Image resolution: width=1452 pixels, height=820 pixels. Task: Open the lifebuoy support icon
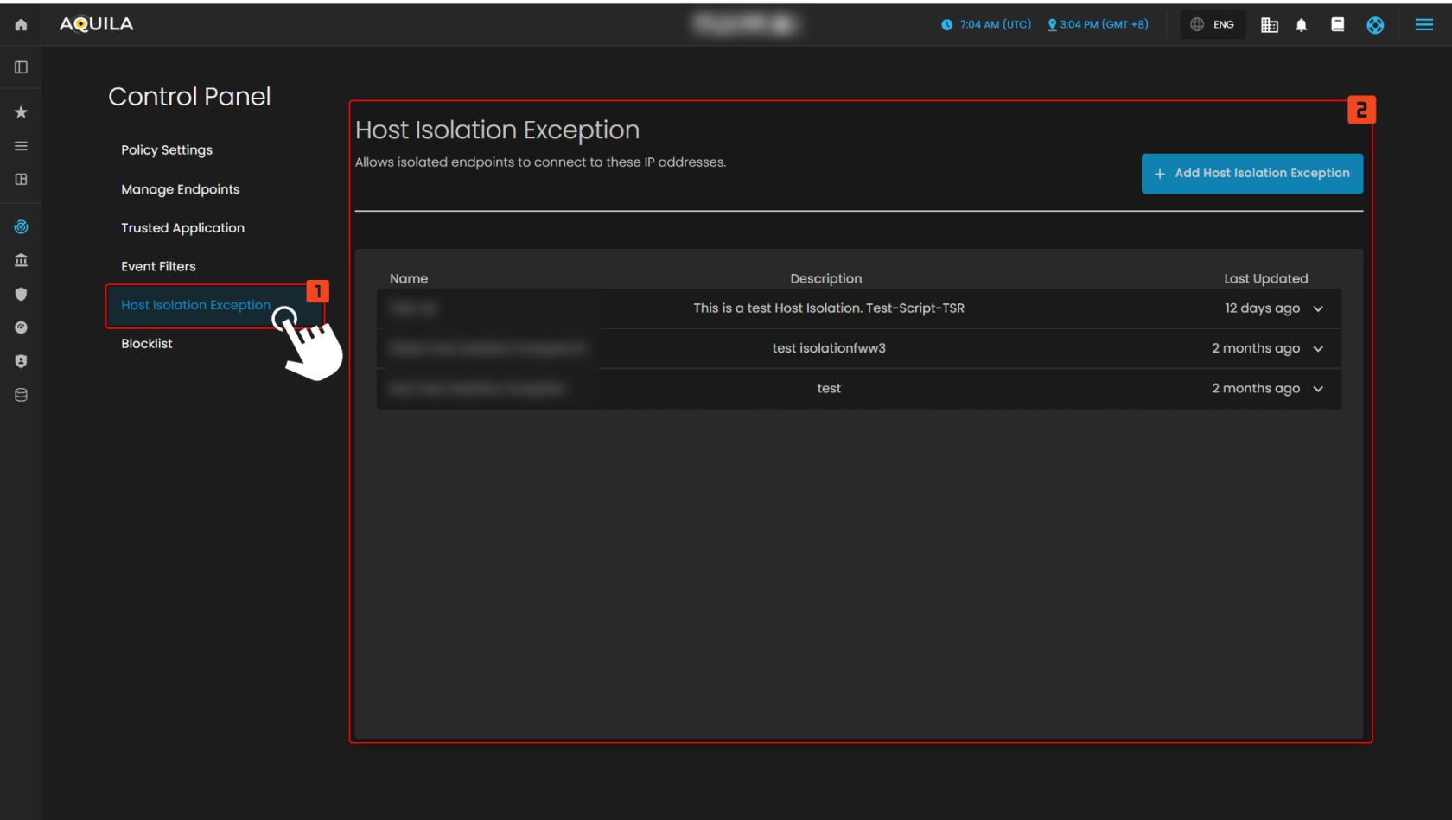click(x=1374, y=25)
